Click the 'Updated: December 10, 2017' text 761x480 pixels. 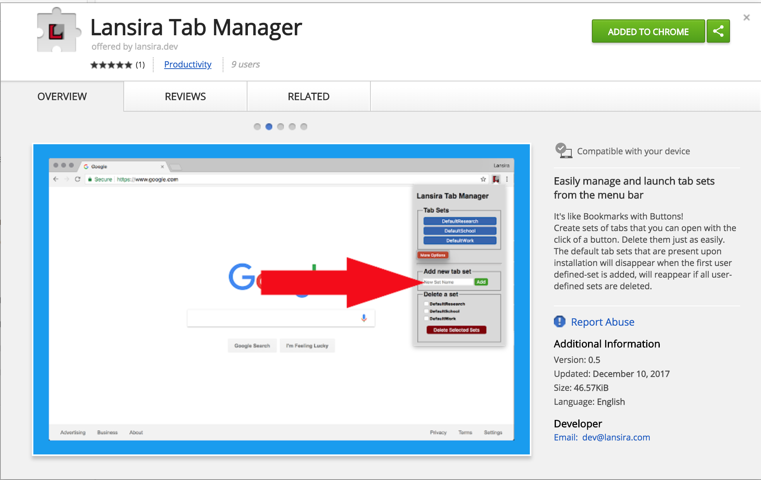612,374
